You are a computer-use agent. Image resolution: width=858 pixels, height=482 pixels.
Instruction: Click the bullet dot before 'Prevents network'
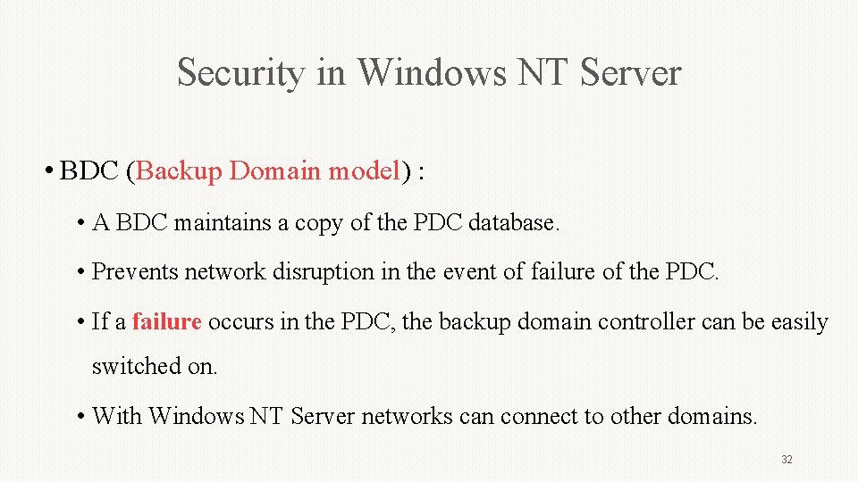pos(81,271)
